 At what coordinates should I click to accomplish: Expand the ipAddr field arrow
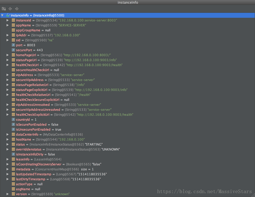click(x=8, y=35)
